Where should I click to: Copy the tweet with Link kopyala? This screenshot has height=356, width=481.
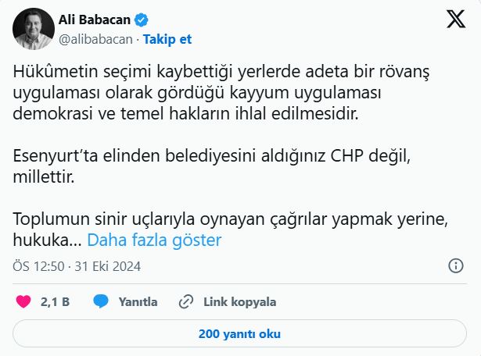coord(239,301)
